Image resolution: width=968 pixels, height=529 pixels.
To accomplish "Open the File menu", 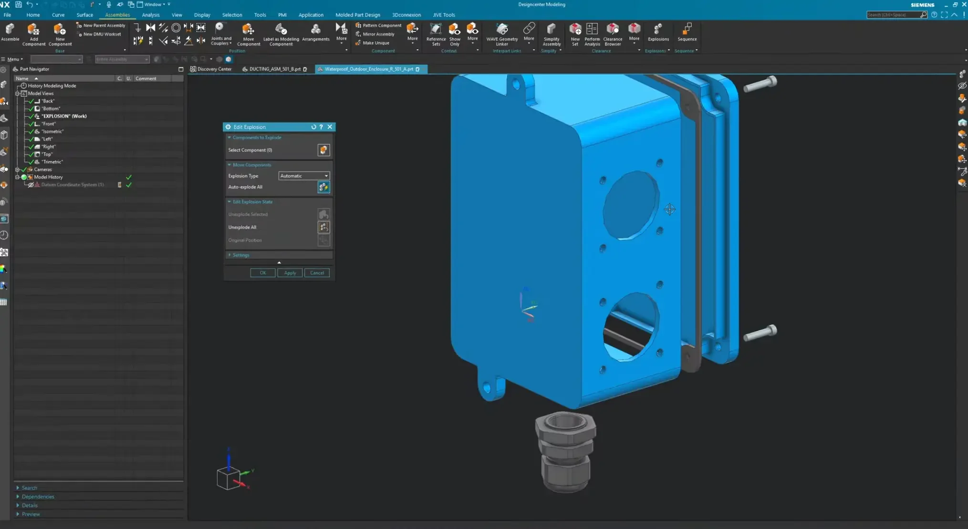I will tap(7, 15).
